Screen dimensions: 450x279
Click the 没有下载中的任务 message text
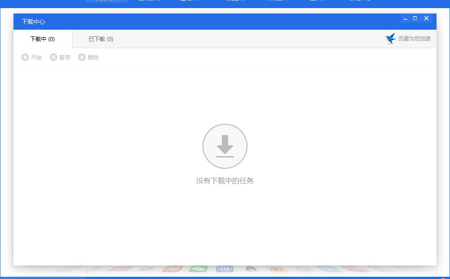coord(225,180)
